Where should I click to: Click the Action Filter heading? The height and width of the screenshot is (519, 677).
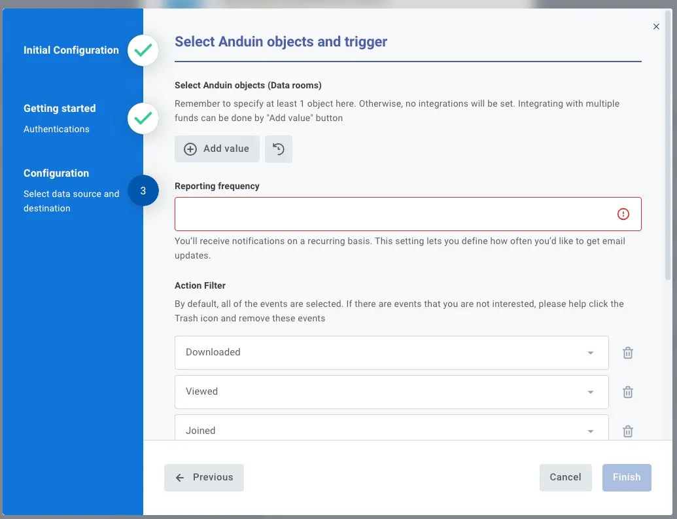pos(200,285)
